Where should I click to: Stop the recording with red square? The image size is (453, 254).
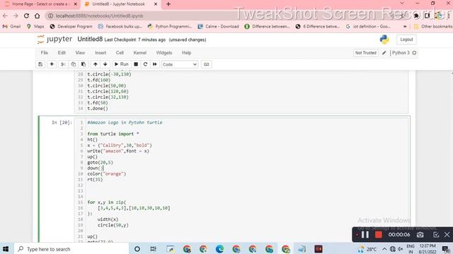pos(379,235)
